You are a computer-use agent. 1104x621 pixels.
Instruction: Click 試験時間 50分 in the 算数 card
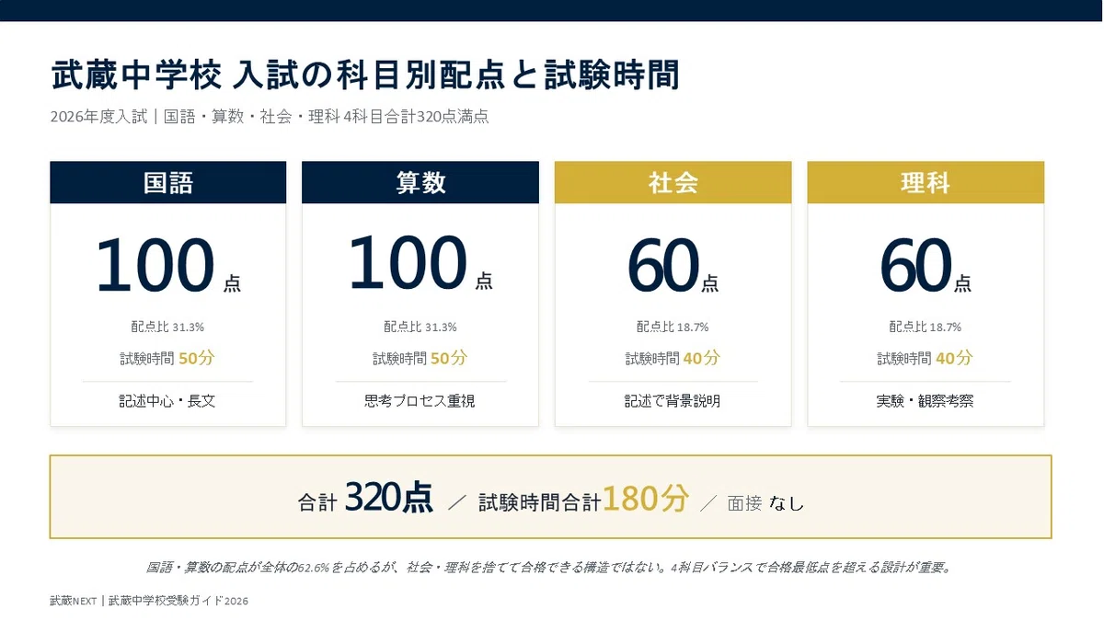coord(420,358)
